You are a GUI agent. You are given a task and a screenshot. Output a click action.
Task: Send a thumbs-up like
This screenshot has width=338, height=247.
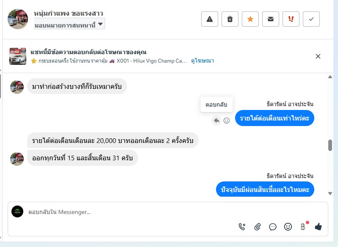click(319, 227)
